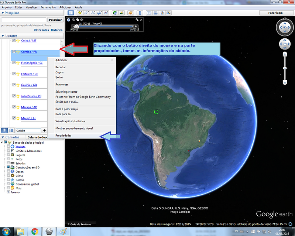Uncheck the Macapá / AP checkbox
Viewport: 295px width, 236px height.
click(14, 107)
